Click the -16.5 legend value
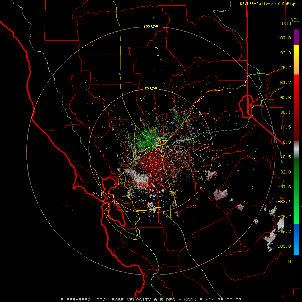 coord(284,157)
